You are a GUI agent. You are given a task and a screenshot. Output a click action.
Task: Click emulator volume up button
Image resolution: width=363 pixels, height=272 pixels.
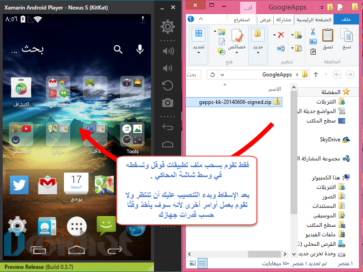[x=168, y=51]
